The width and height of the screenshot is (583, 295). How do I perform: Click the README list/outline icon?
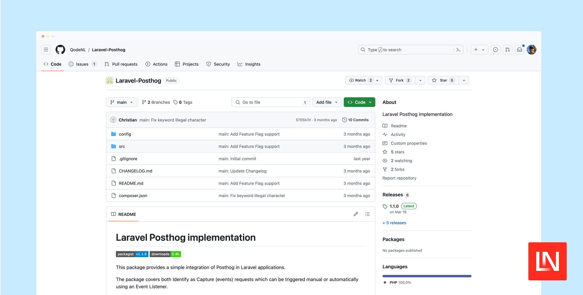pyautogui.click(x=367, y=214)
